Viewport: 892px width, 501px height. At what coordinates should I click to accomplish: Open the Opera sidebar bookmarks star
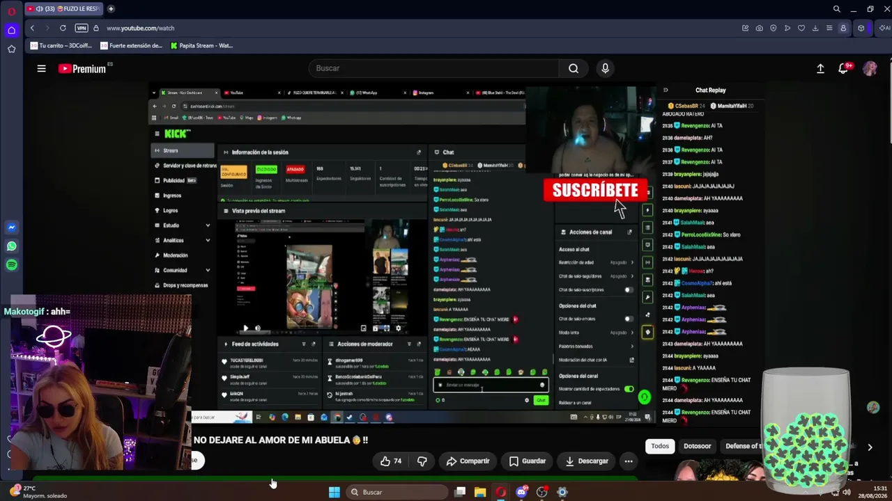[11, 49]
